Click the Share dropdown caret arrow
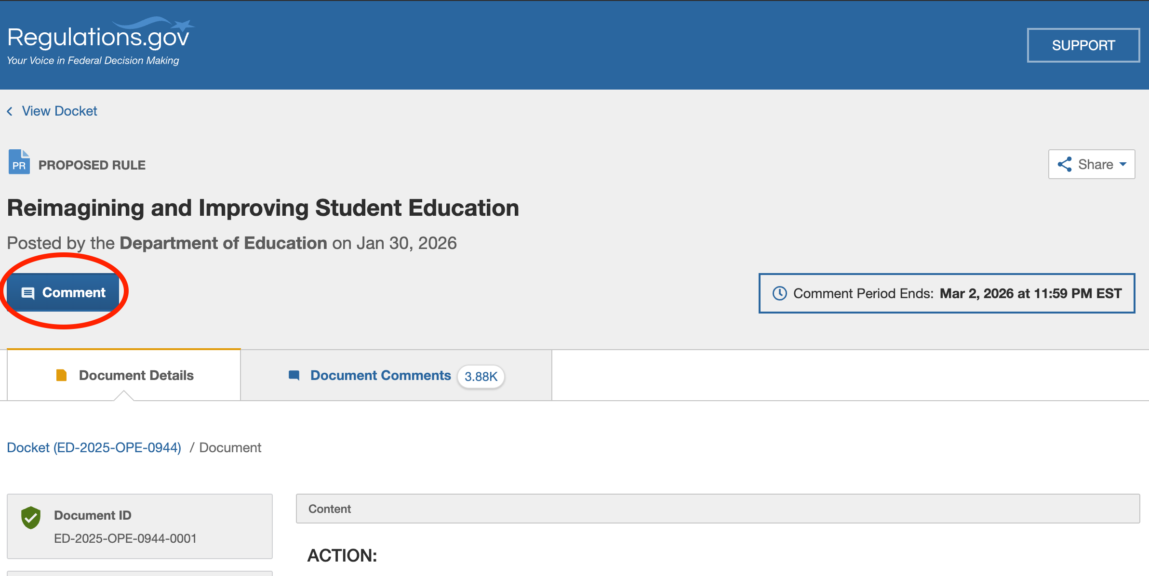Viewport: 1149px width, 576px height. coord(1123,164)
